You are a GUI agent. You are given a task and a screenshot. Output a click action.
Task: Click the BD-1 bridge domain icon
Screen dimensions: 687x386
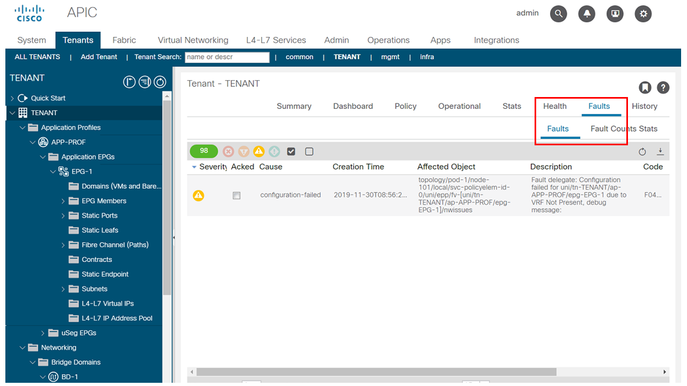tap(54, 377)
